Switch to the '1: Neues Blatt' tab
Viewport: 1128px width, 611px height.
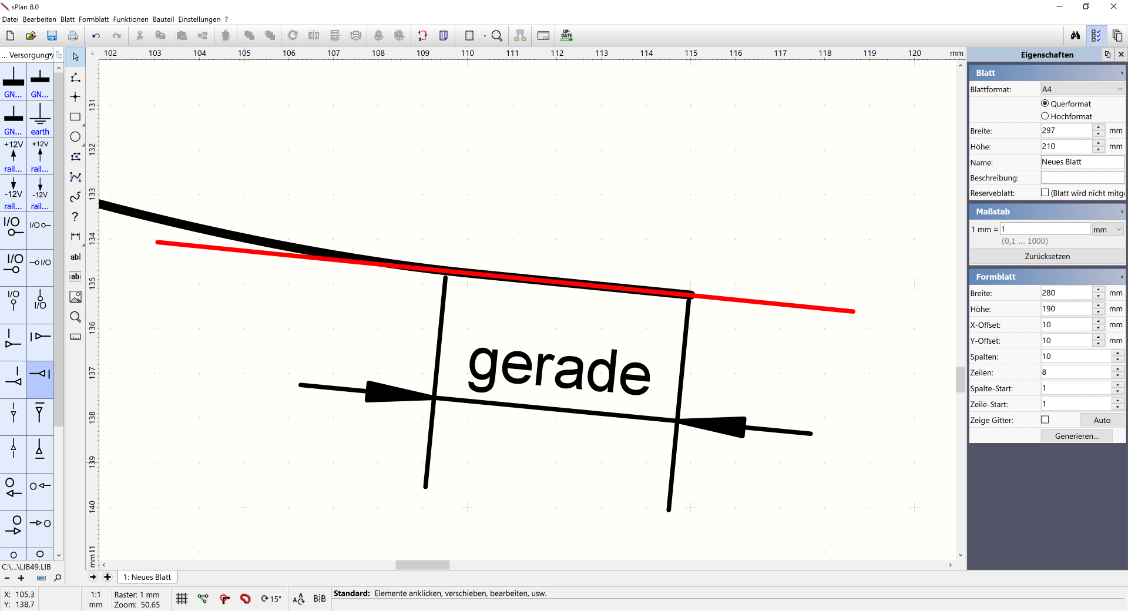(x=147, y=577)
